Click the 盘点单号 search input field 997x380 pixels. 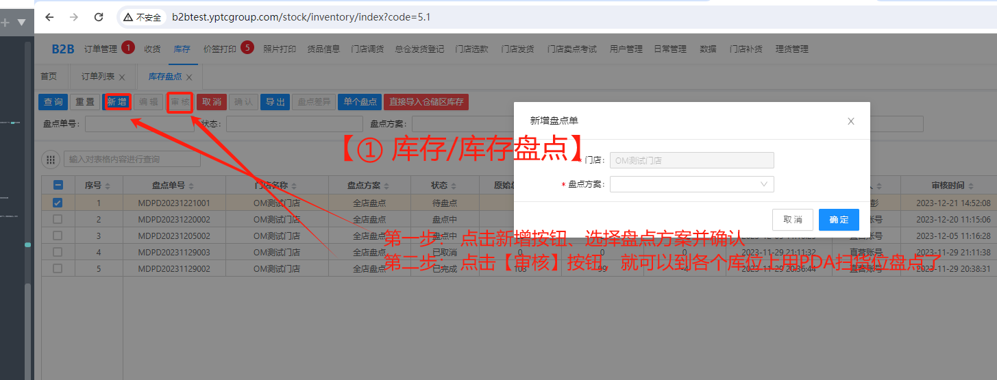[x=137, y=124]
